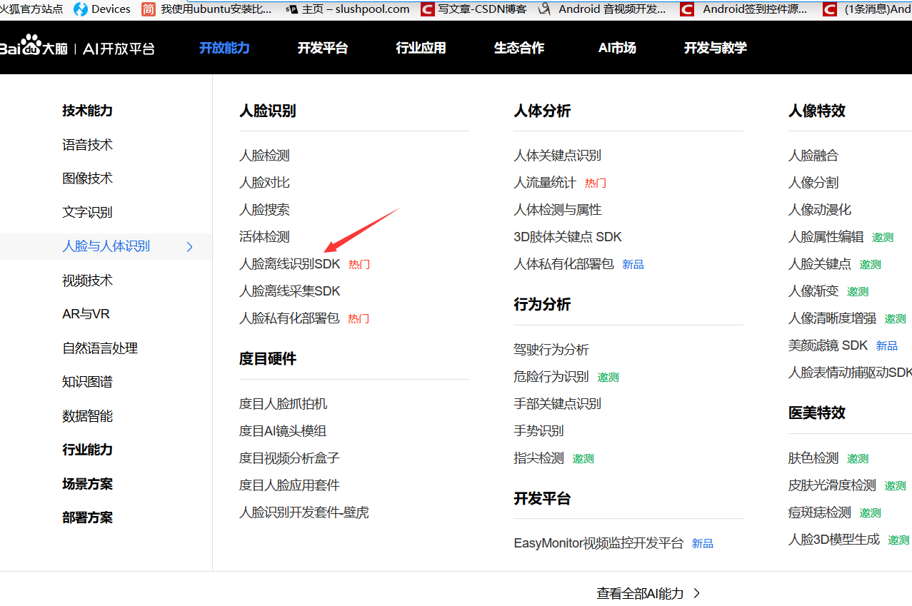The height and width of the screenshot is (606, 912).
Task: Open the 人体检测与属性 link
Action: 557,210
